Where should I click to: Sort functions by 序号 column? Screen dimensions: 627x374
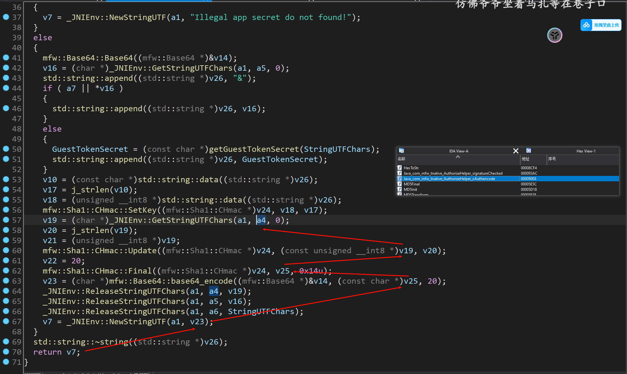pyautogui.click(x=552, y=159)
